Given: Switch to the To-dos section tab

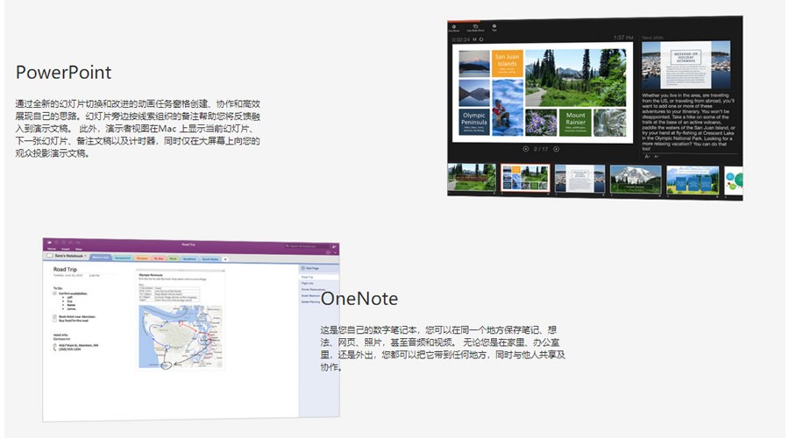Looking at the screenshot, I should click(x=159, y=258).
